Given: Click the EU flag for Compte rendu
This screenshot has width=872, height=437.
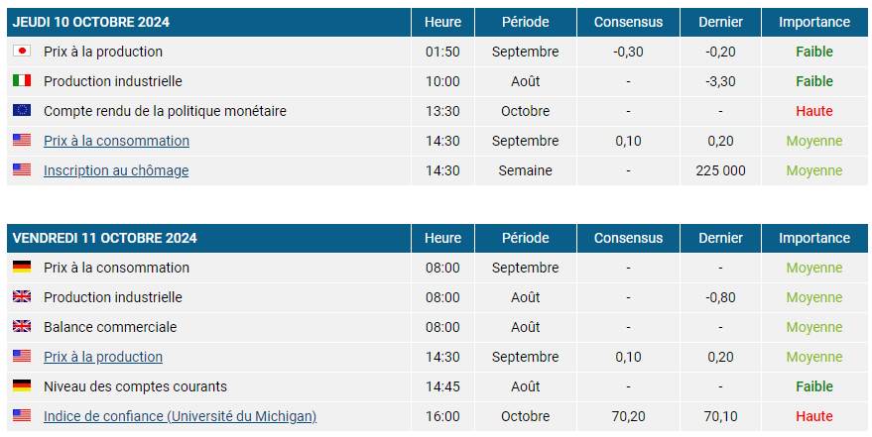Looking at the screenshot, I should pos(22,111).
